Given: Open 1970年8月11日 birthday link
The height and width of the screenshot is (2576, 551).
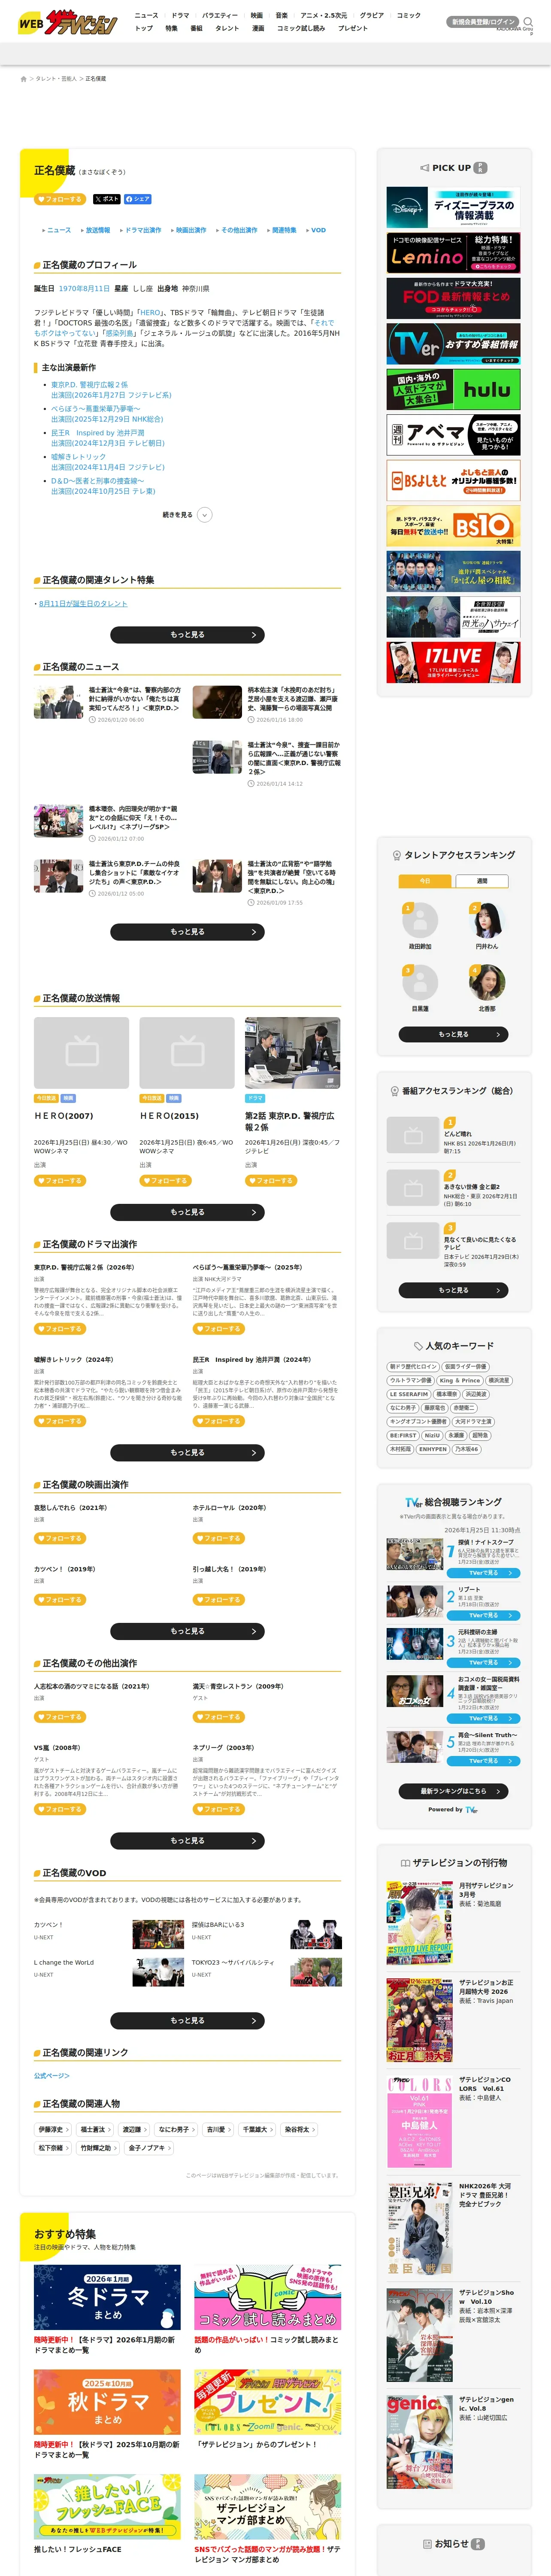Looking at the screenshot, I should [x=84, y=288].
